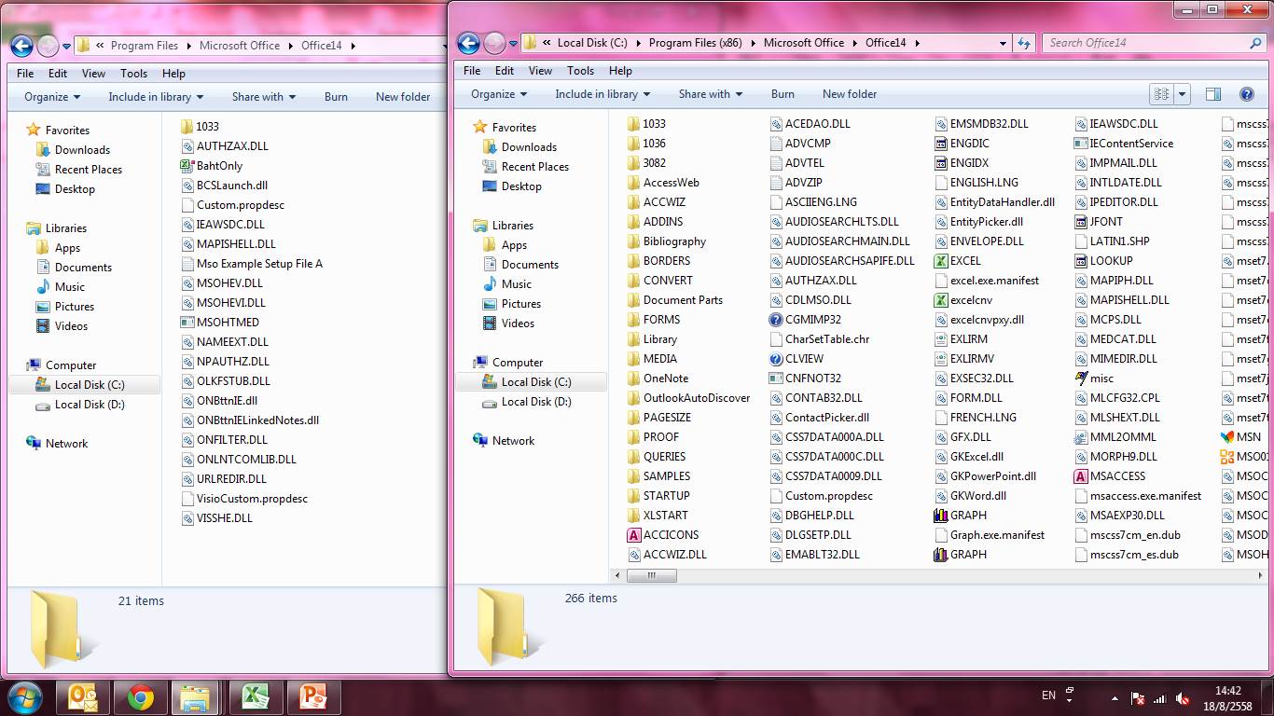Click the volume icon in system tray
This screenshot has width=1274, height=716.
click(1183, 698)
